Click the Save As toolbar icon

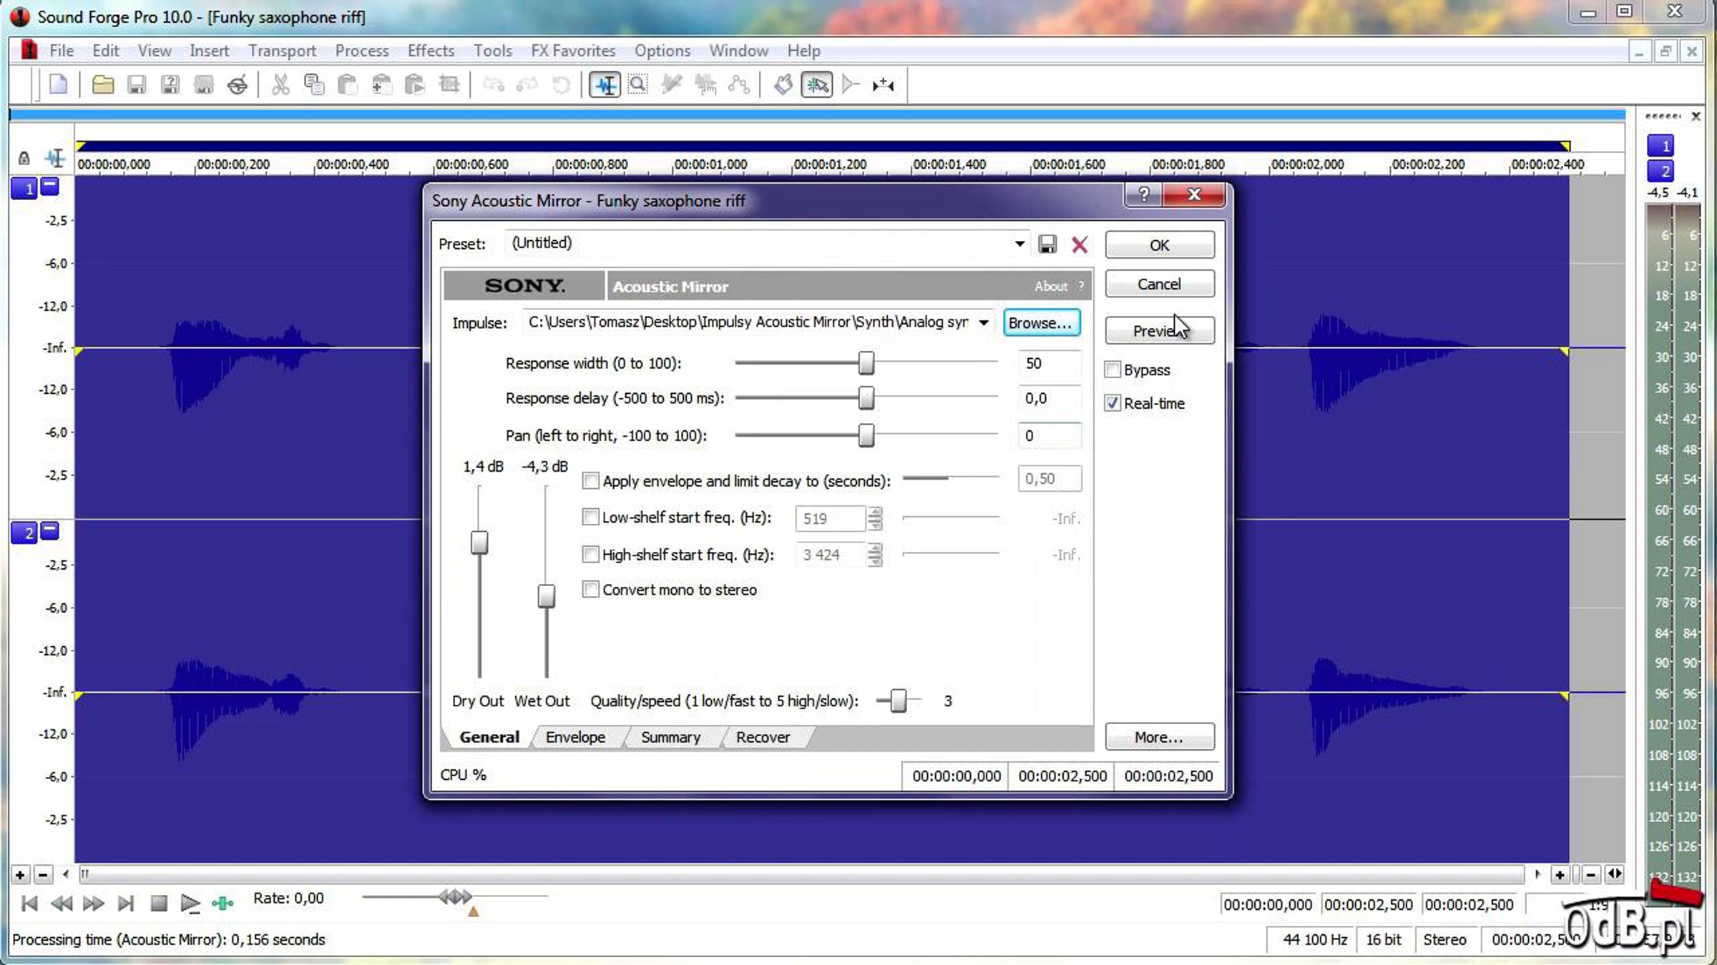click(x=170, y=85)
